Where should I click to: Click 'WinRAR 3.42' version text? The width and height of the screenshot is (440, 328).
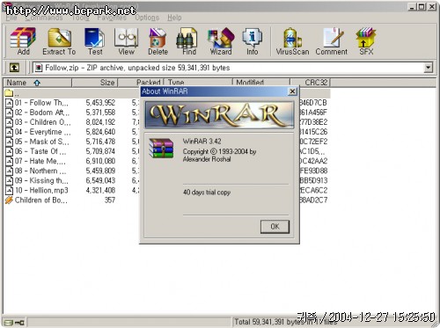pos(202,142)
